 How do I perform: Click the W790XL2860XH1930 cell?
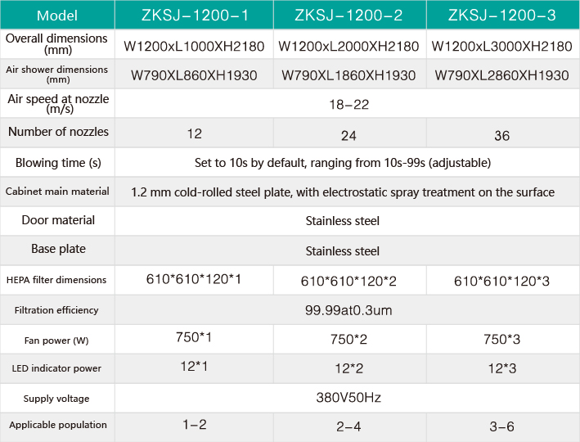[502, 75]
